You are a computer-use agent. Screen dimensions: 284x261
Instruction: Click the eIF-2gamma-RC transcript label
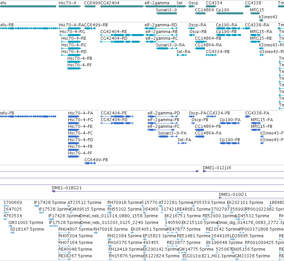pyautogui.click(x=162, y=39)
